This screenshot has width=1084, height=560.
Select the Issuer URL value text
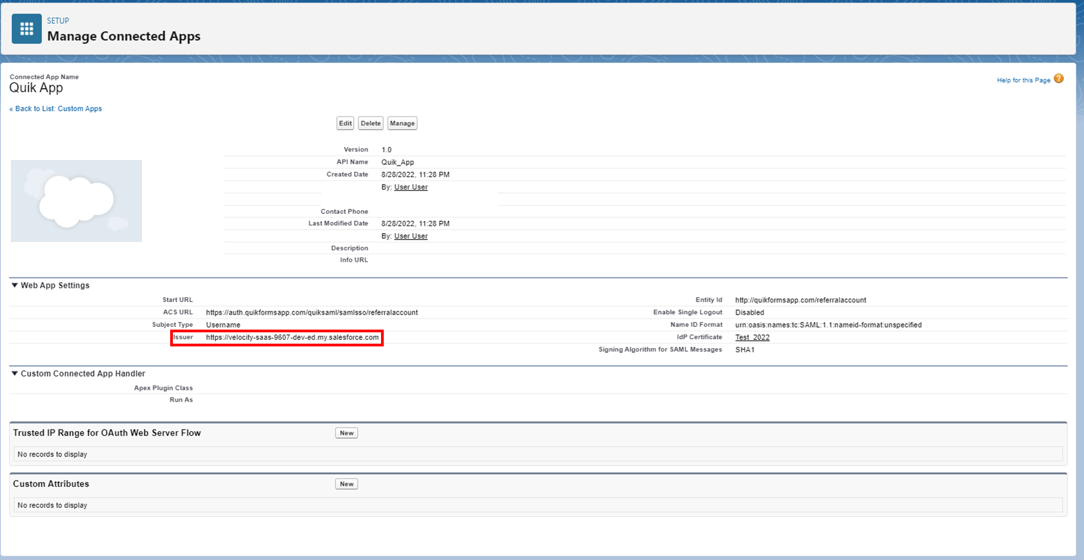(292, 337)
